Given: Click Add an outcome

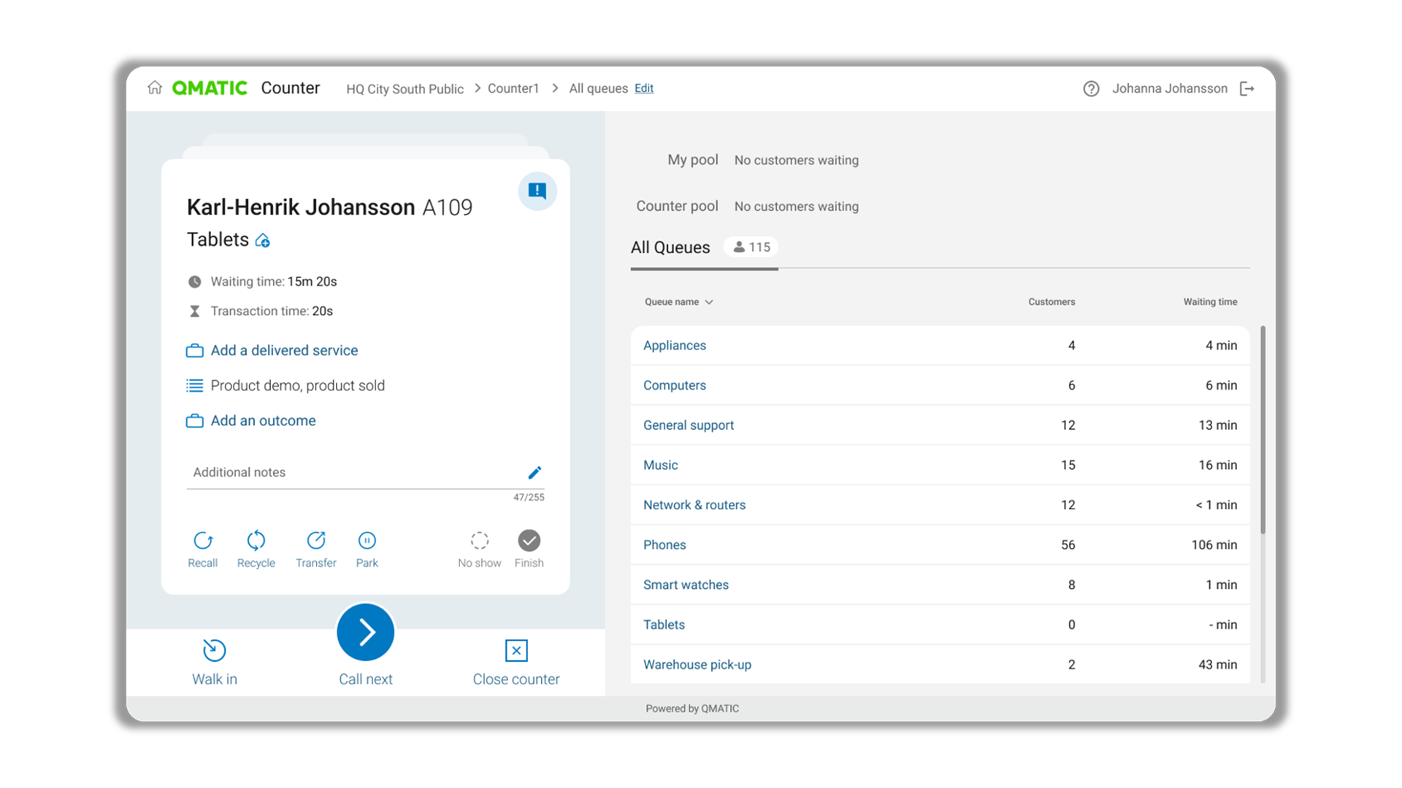Looking at the screenshot, I should click(x=263, y=420).
